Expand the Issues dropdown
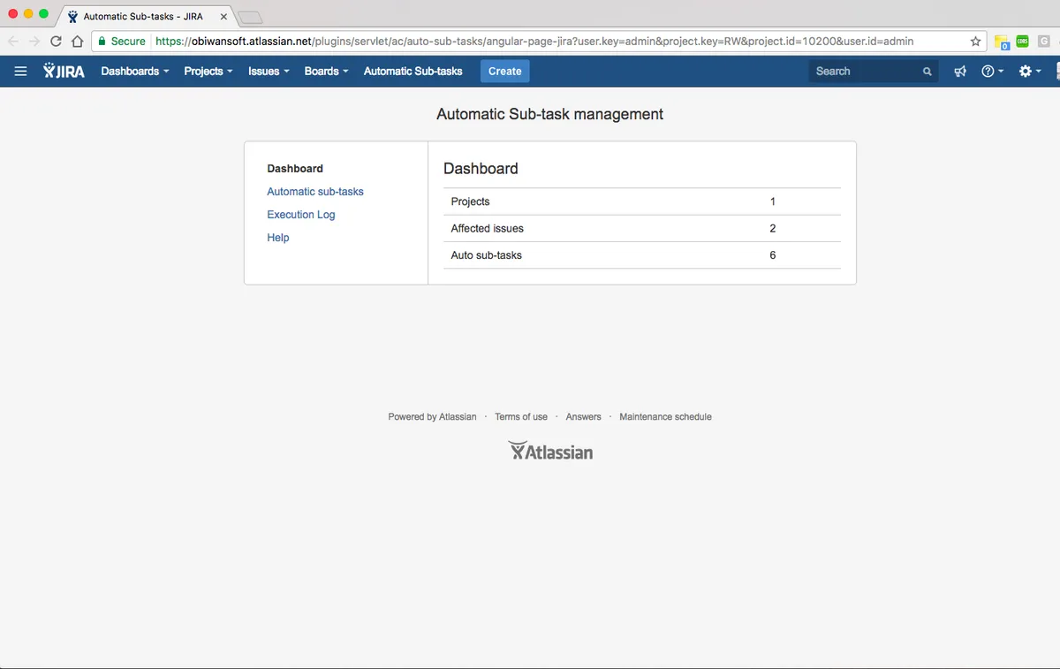The height and width of the screenshot is (669, 1060). click(269, 72)
